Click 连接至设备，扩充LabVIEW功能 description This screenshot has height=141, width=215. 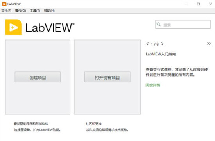[38, 130]
